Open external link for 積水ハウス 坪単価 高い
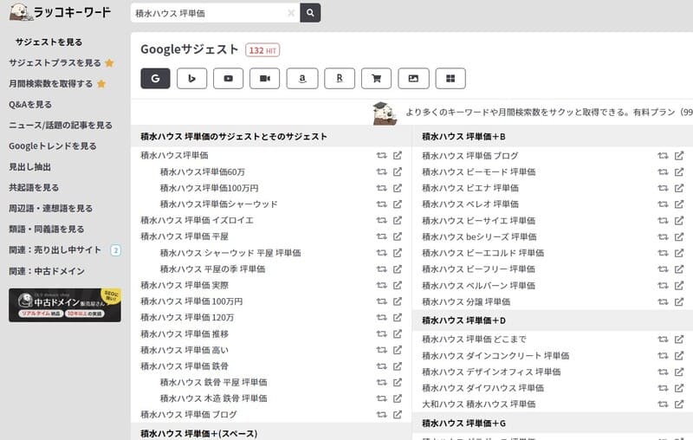This screenshot has width=693, height=440. (x=398, y=350)
